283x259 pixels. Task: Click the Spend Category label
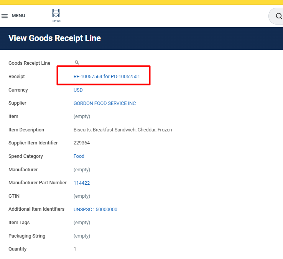pyautogui.click(x=26, y=156)
